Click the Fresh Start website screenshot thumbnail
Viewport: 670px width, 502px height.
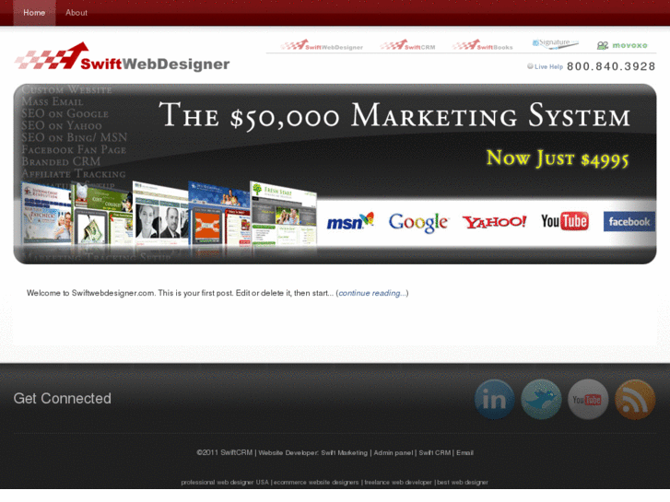click(284, 214)
